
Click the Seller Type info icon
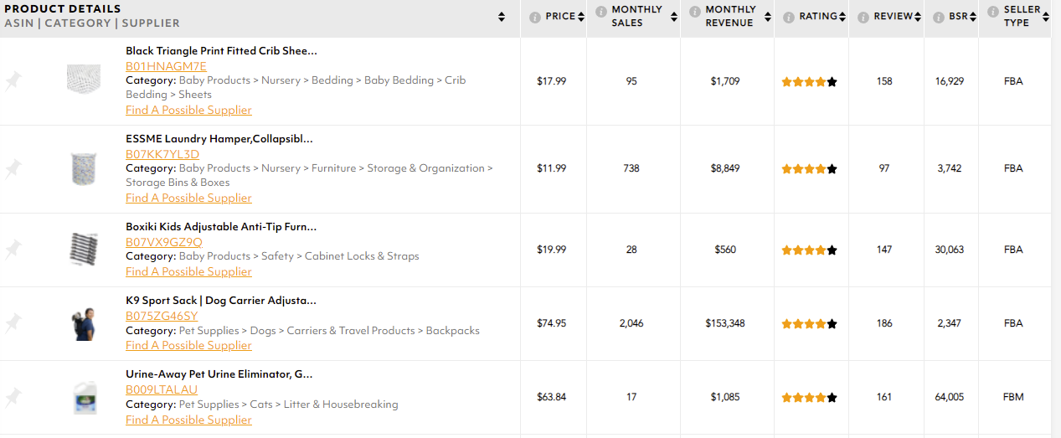993,12
